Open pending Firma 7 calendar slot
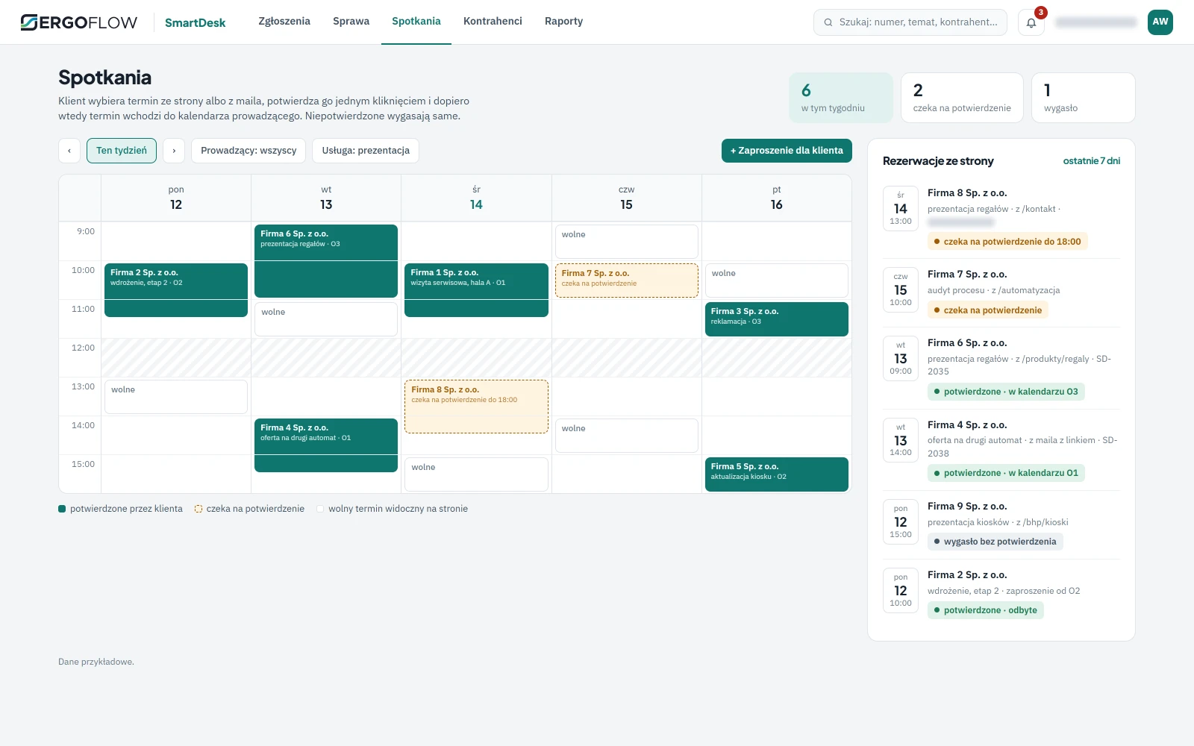Screen dimensions: 1194x746 coord(627,280)
